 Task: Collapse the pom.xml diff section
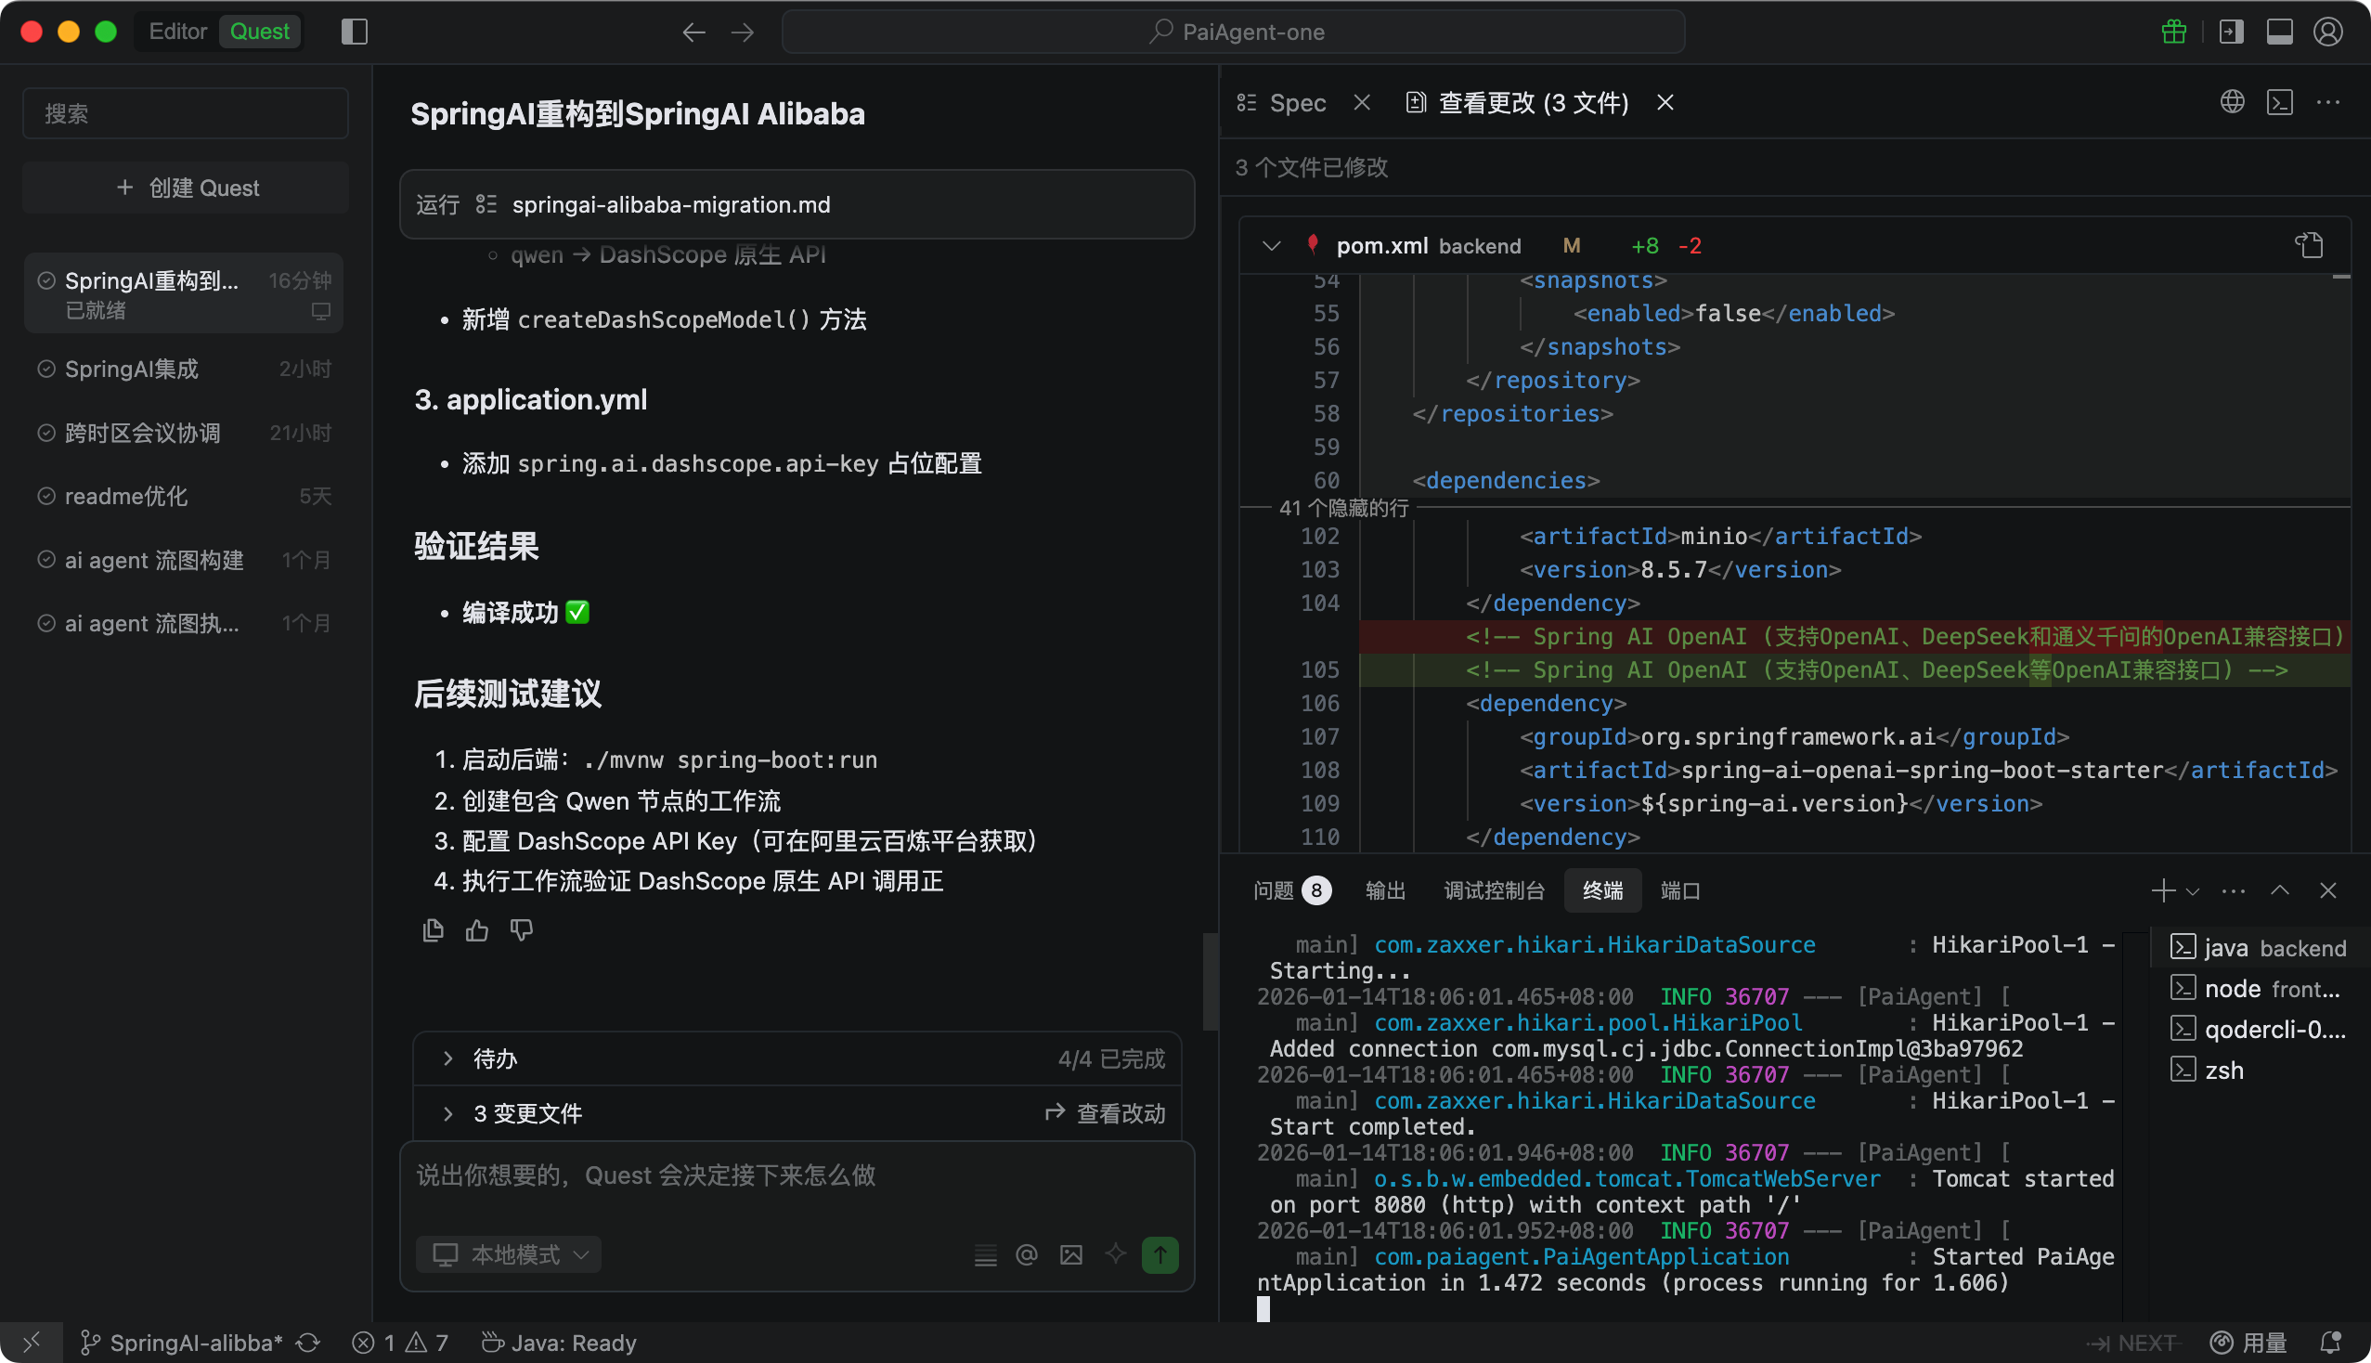click(x=1270, y=245)
